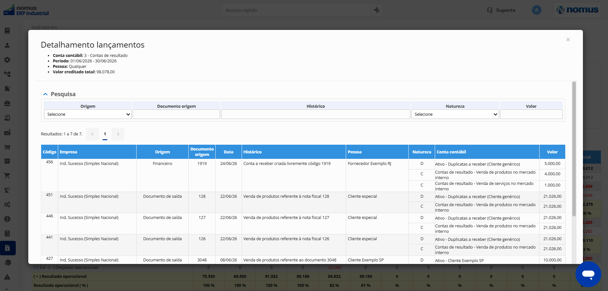Open the user avatar 'A' menu

tap(536, 10)
